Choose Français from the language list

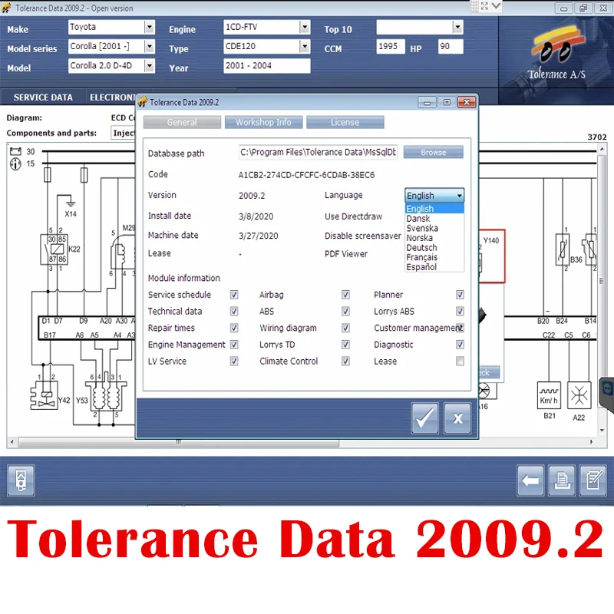[434, 257]
